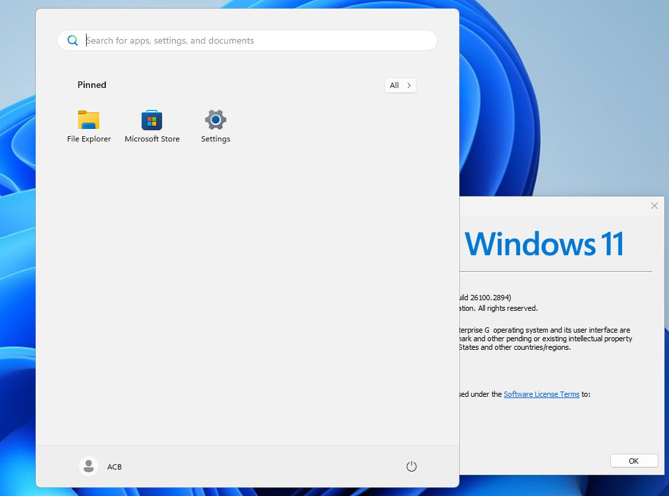The image size is (669, 496).
Task: Focus the Start menu search field
Action: click(247, 40)
